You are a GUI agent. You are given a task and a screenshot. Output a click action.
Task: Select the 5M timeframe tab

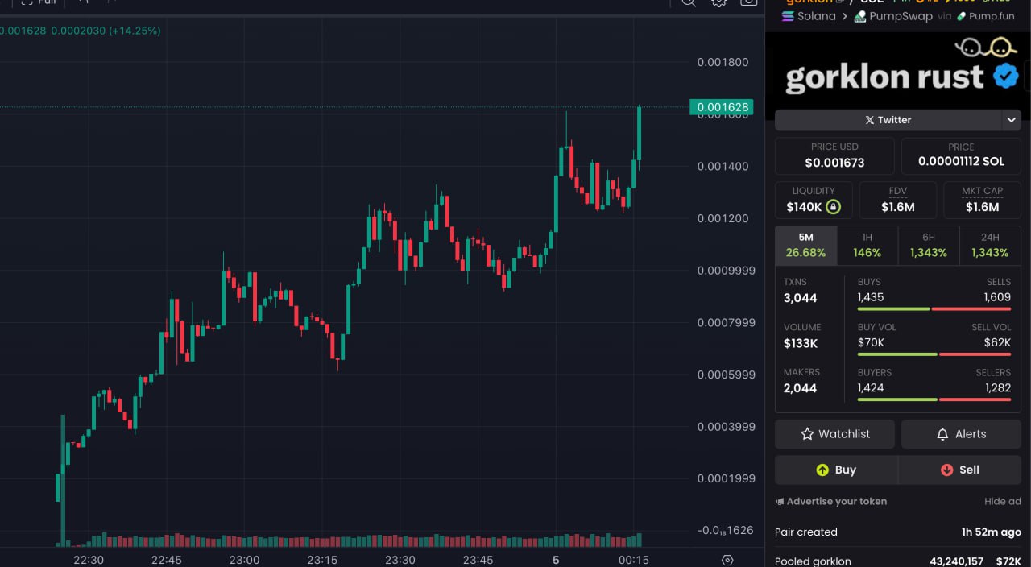(806, 245)
